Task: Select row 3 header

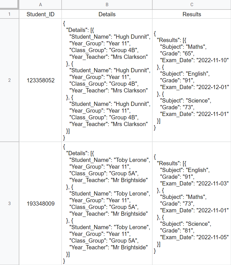Action: click(9, 203)
